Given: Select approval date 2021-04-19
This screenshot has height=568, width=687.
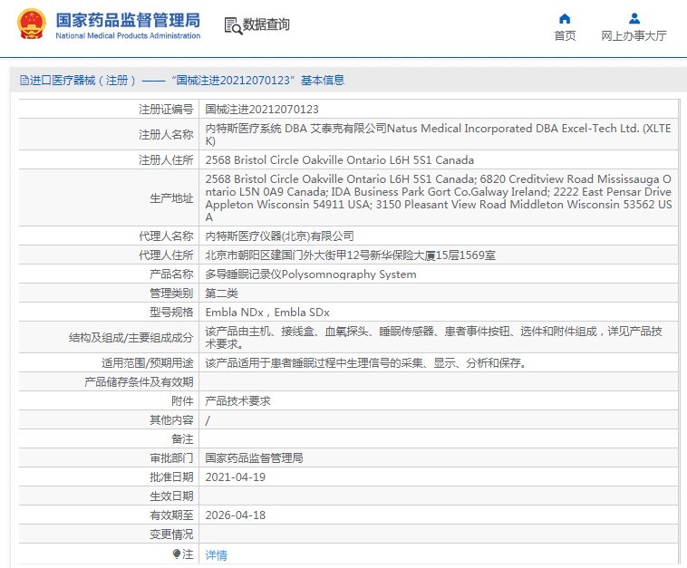Looking at the screenshot, I should pos(236,477).
